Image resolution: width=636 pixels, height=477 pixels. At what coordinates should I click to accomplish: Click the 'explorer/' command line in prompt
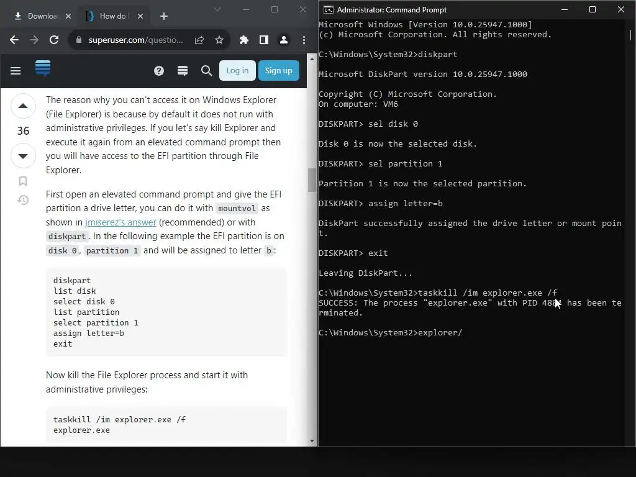tap(390, 333)
